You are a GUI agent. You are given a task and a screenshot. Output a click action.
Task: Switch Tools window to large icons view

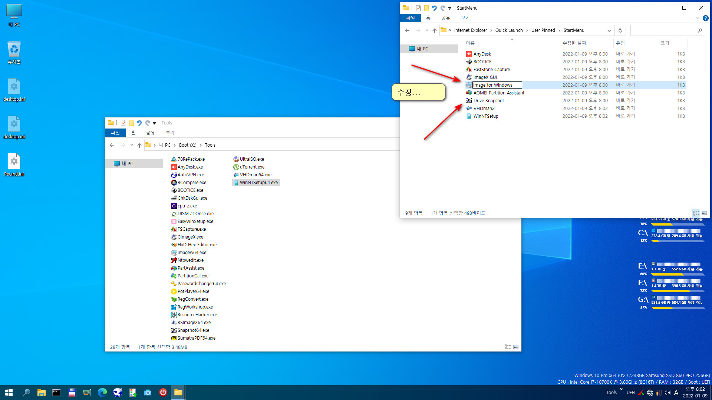pos(516,347)
